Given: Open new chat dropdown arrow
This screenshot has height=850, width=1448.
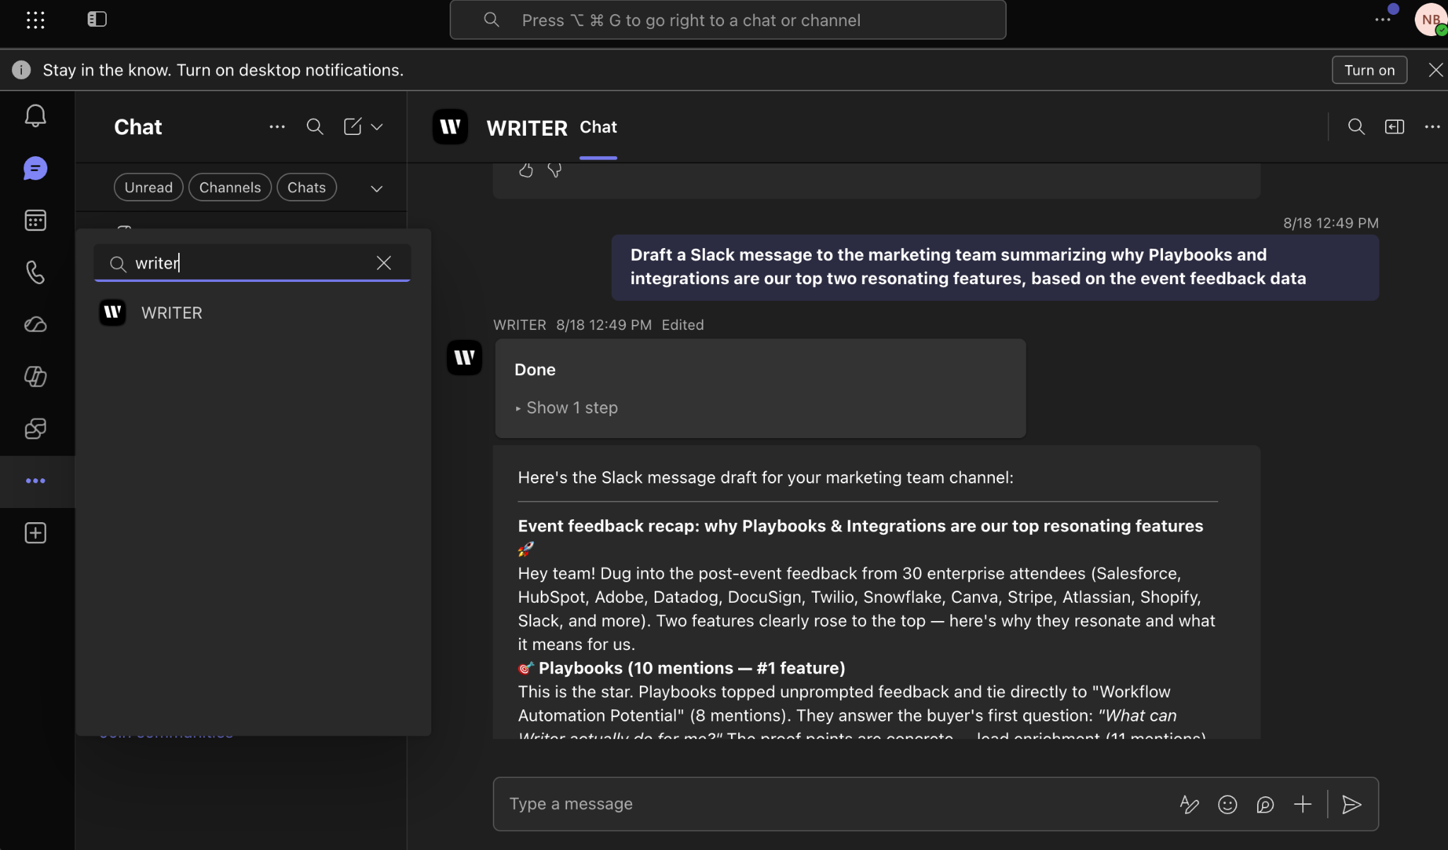Looking at the screenshot, I should [x=377, y=127].
